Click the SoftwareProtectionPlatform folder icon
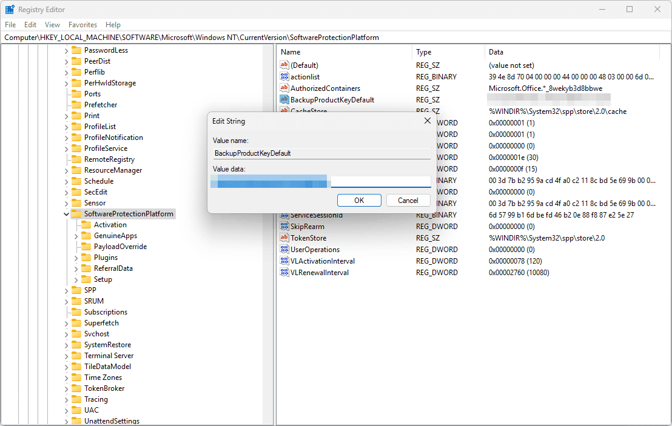This screenshot has width=672, height=426. click(x=76, y=214)
